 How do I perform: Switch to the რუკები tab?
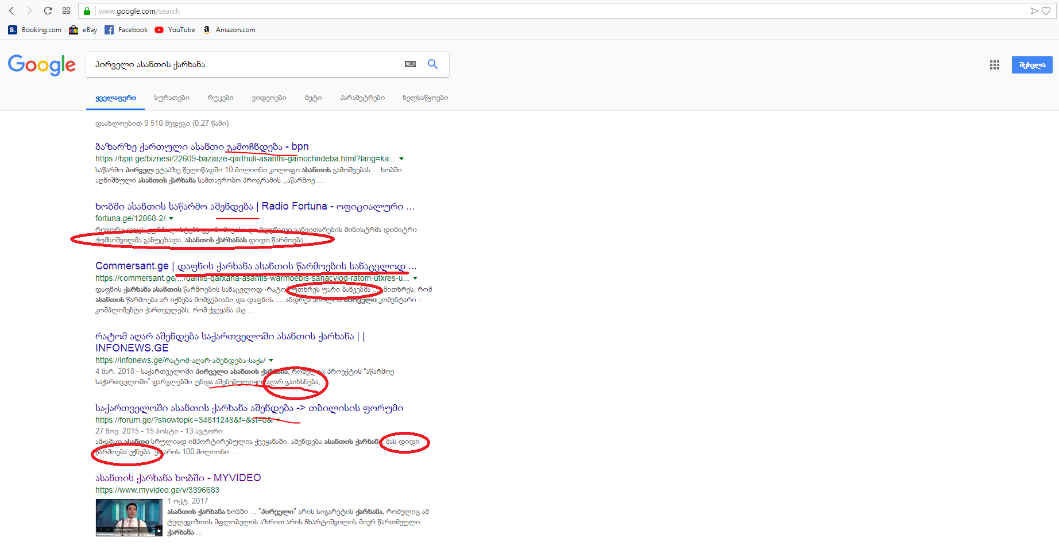click(221, 98)
